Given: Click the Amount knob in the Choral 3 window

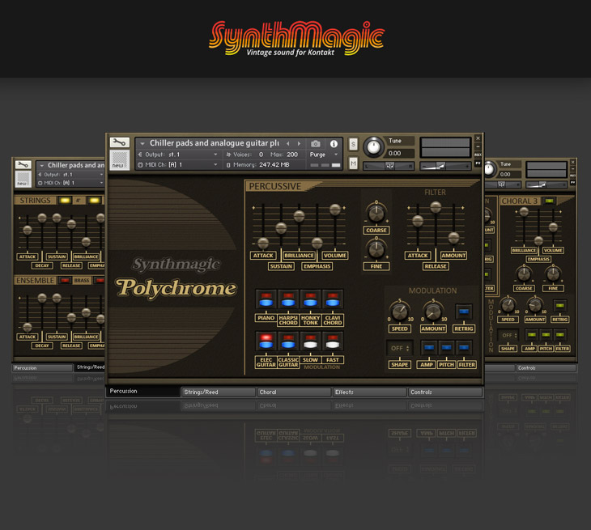Looking at the screenshot, I should coord(534,305).
